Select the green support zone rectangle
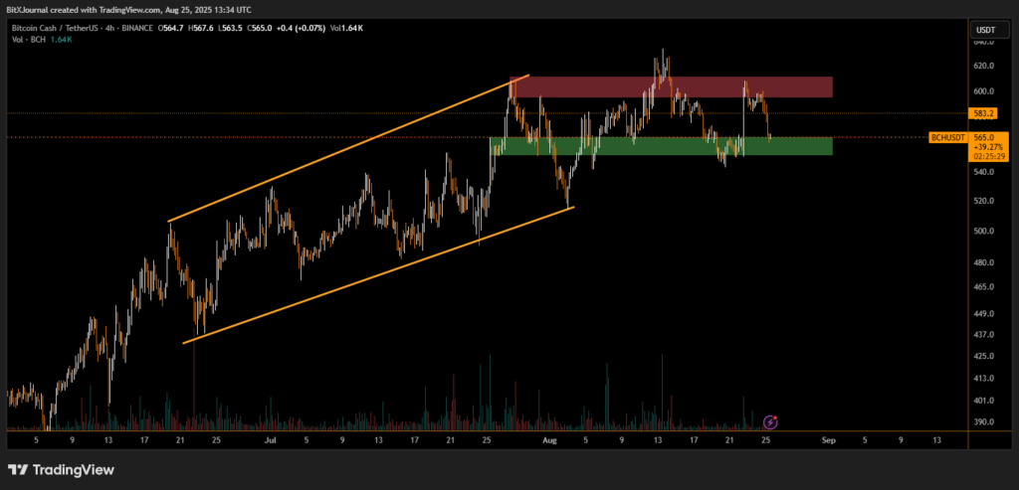Screen dimensions: 1019x490 pyautogui.click(x=660, y=146)
